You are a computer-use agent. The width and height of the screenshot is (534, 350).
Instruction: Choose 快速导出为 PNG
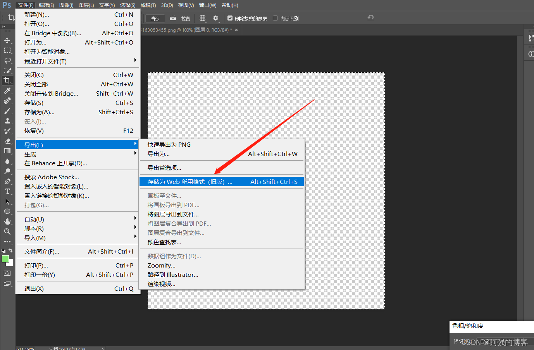(222, 144)
